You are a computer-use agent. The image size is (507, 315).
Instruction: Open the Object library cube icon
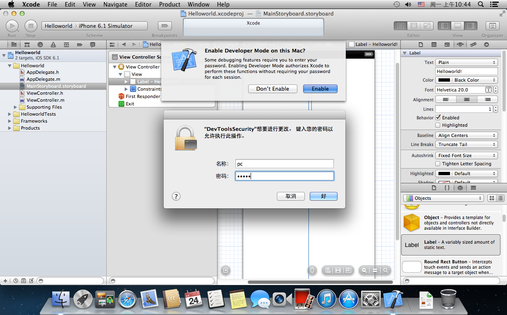pyautogui.click(x=460, y=188)
